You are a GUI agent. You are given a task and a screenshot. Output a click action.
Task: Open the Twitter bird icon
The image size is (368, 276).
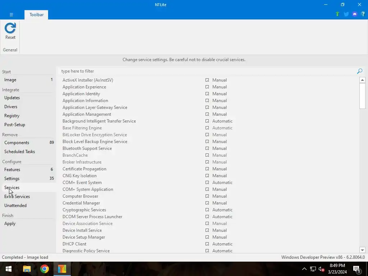[x=346, y=14]
